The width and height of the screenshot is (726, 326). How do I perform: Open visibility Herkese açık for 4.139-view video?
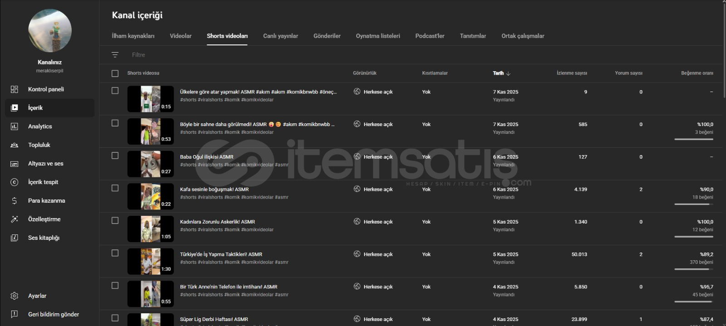point(378,190)
